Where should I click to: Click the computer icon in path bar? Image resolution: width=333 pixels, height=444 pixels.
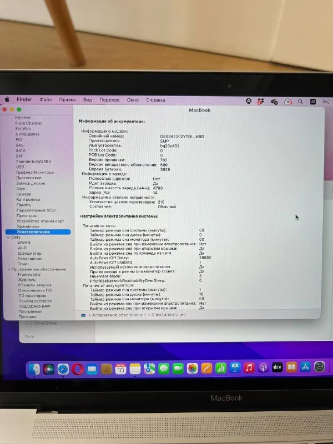(x=84, y=315)
